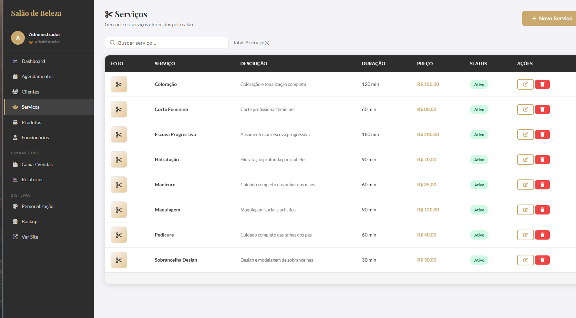The image size is (576, 318).
Task: Click the price R$ 200,00
Action: (428, 134)
